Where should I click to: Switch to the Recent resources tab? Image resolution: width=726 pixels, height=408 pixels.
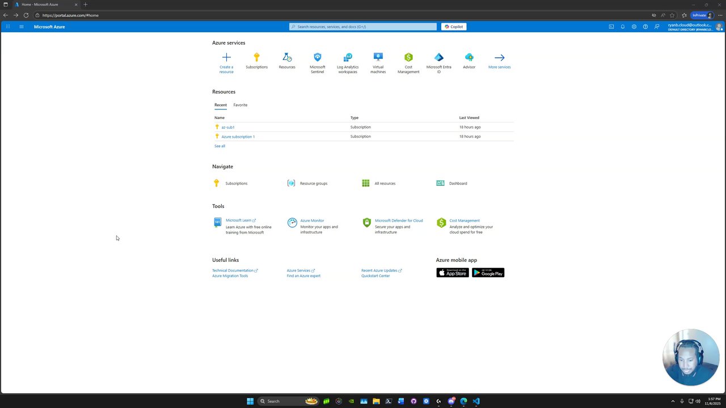(221, 105)
